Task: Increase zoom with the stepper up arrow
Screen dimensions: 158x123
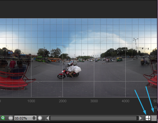Action: pos(34,117)
